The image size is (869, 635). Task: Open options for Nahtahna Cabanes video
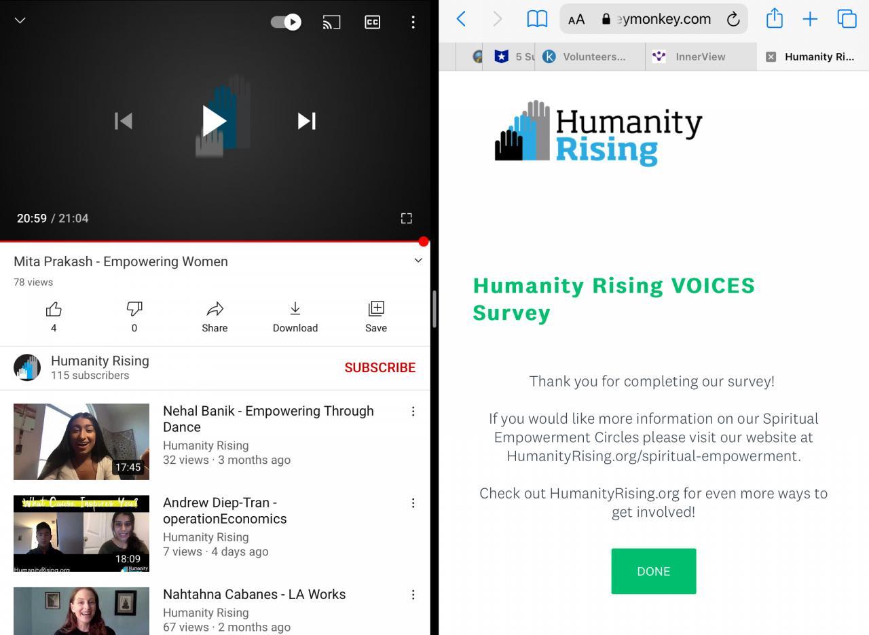click(413, 594)
